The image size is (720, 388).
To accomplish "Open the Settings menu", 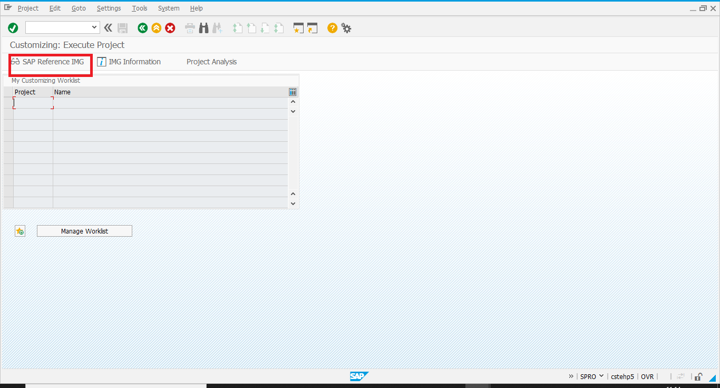I will tap(109, 8).
